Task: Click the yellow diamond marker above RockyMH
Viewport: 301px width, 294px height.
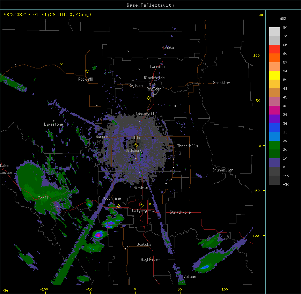Action: click(x=87, y=71)
